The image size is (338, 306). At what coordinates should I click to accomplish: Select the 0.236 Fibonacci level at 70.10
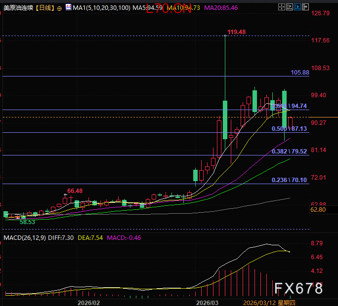(289, 180)
